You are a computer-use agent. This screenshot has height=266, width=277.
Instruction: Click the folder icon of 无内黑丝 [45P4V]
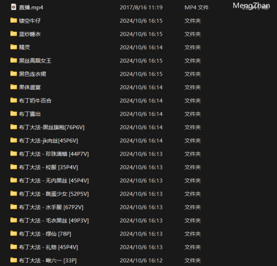(x=13, y=180)
